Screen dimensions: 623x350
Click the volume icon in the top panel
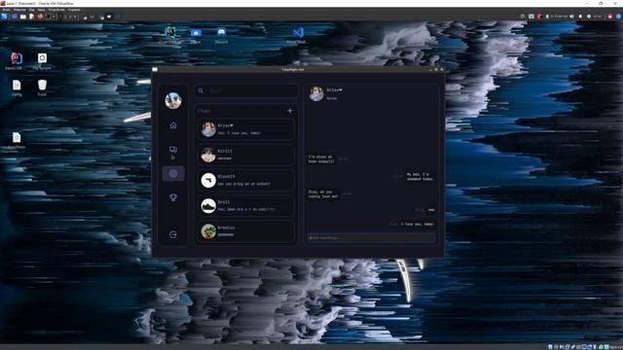[571, 17]
